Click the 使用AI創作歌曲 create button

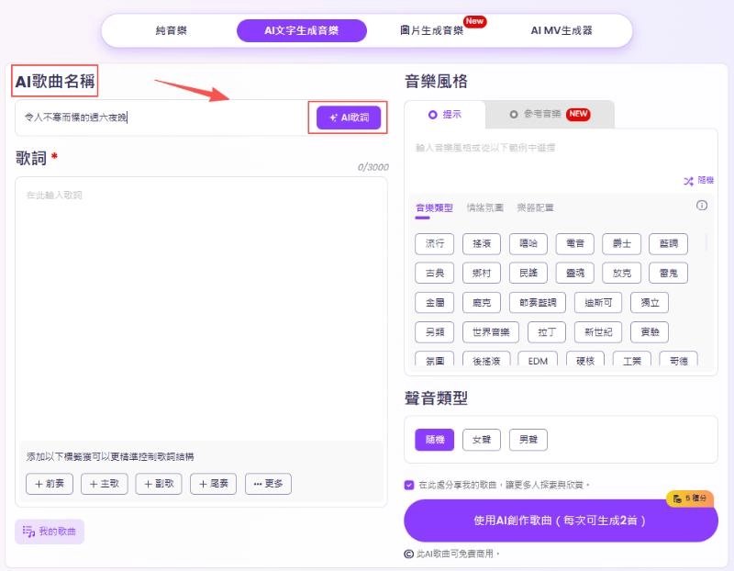(x=562, y=520)
